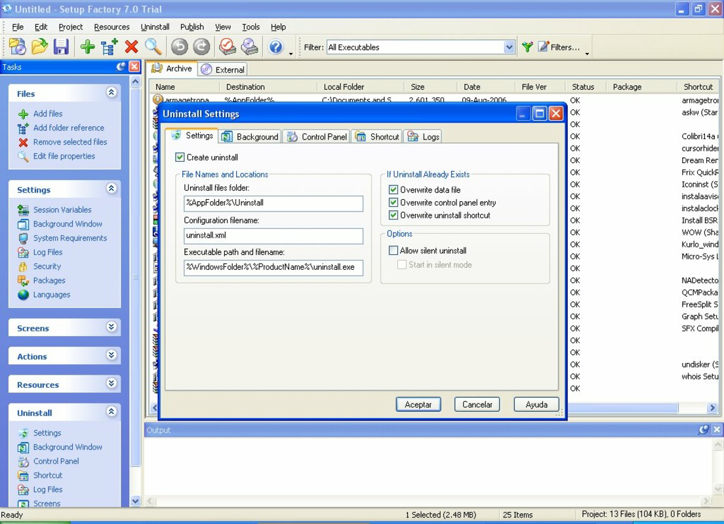Open the Security settings in the sidebar

(45, 266)
